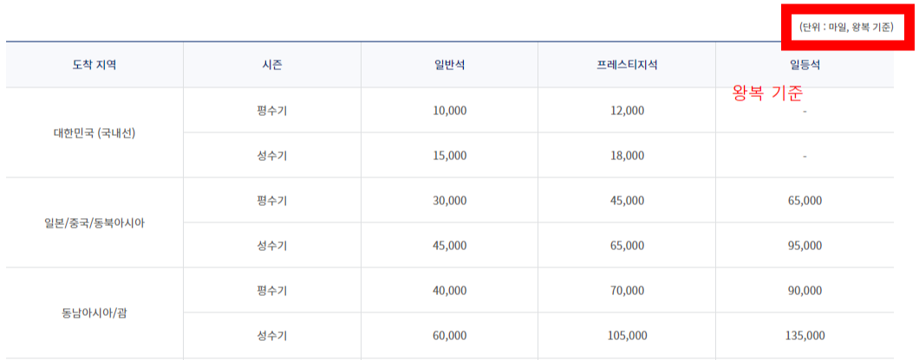Screen dimensions: 919x360
Task: Select the 105,000 mileage value
Action: [627, 336]
